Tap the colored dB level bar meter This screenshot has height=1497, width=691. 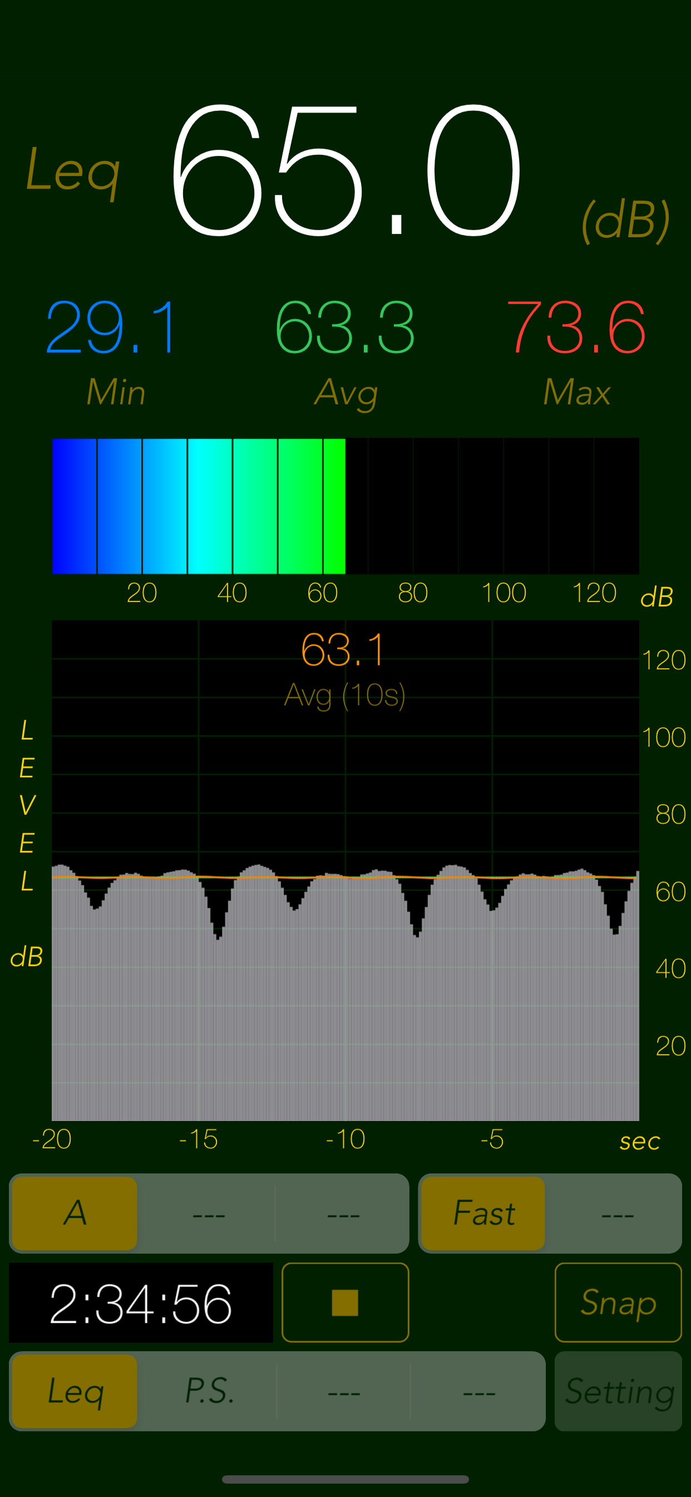345,506
